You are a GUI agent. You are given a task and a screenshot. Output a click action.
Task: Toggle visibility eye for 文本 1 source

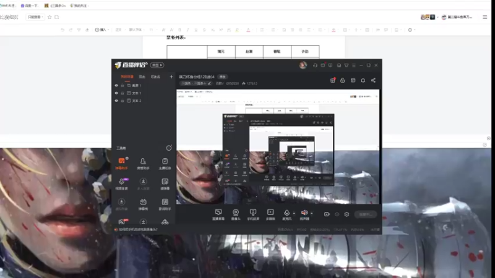(116, 93)
